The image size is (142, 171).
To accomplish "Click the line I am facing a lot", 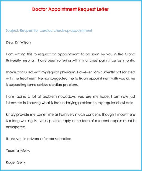I will click(x=70, y=97).
